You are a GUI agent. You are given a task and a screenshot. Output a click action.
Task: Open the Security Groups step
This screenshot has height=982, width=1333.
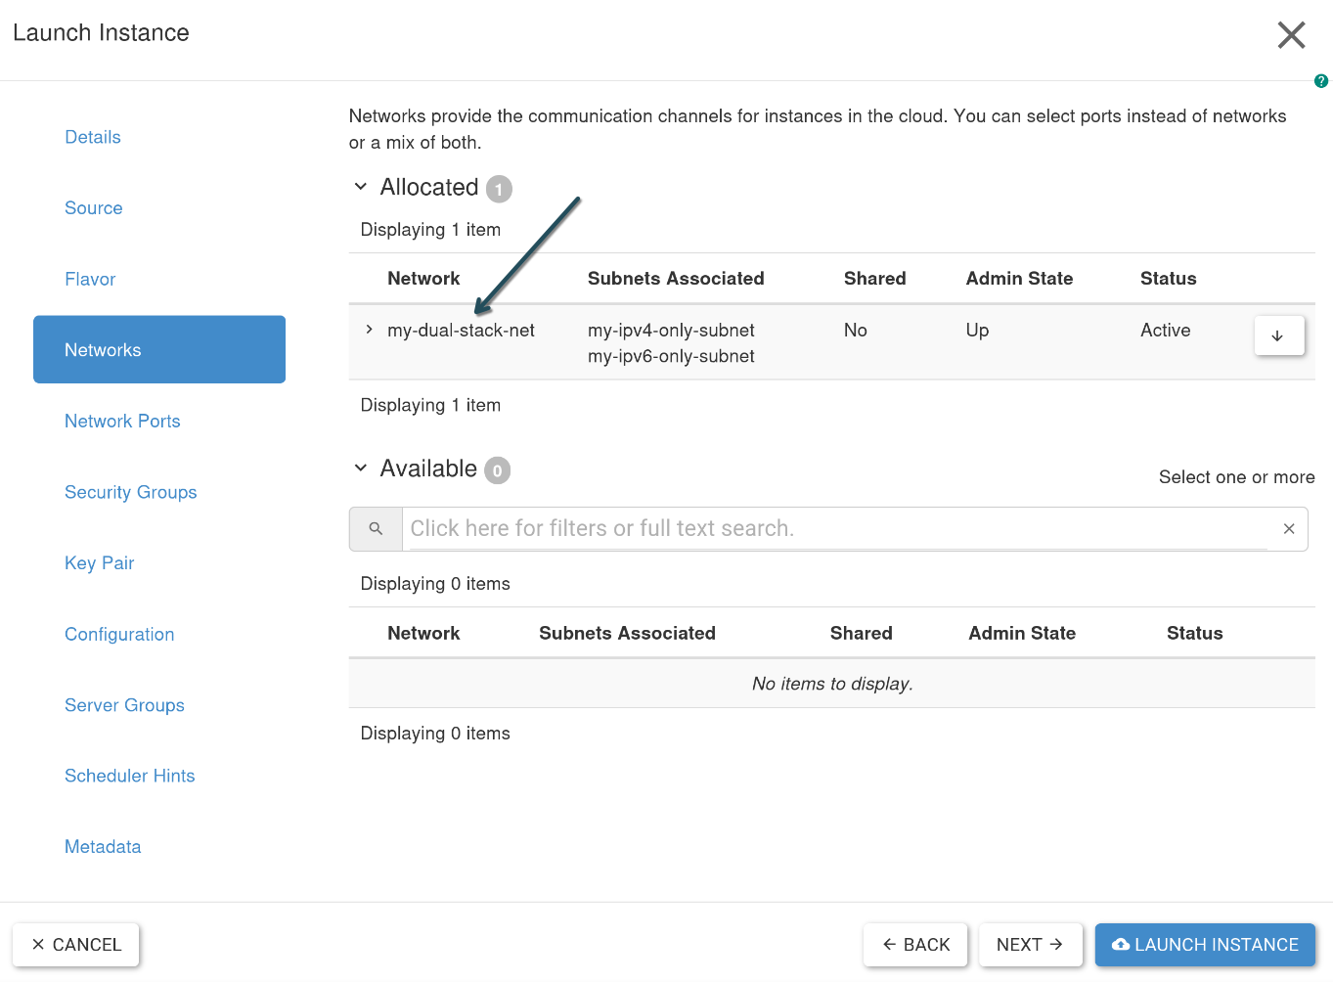(131, 492)
